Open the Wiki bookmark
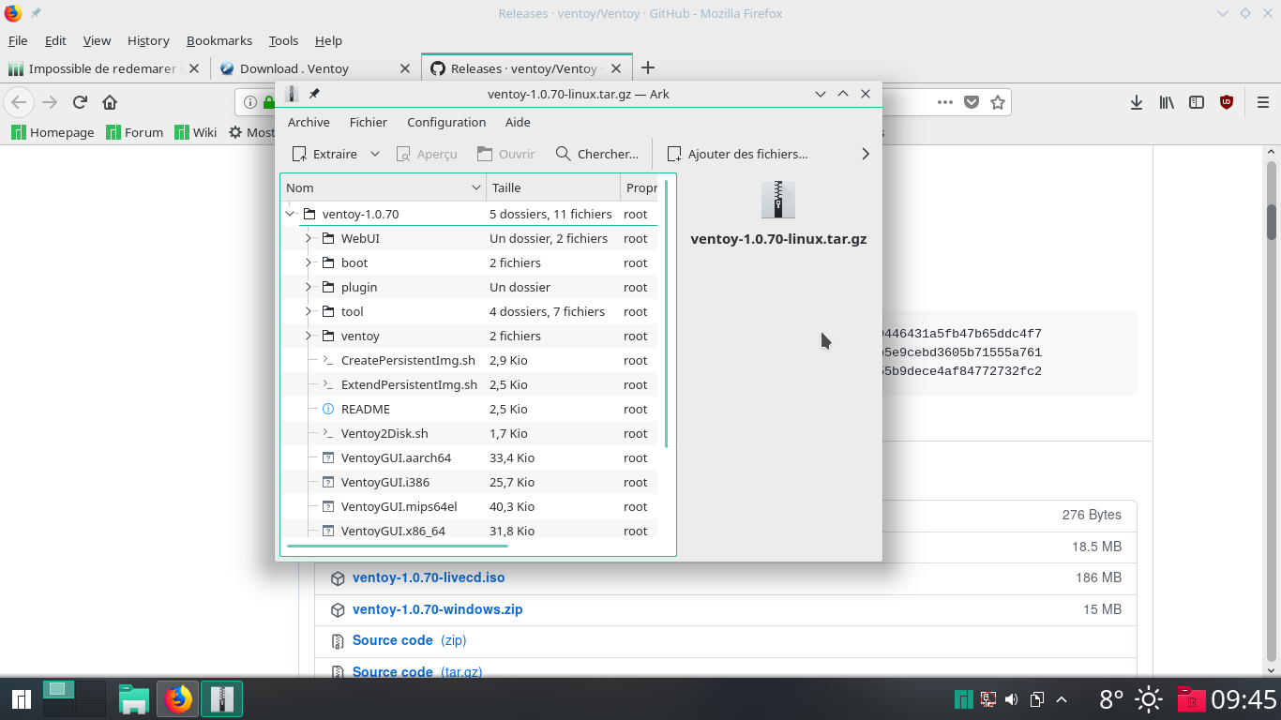This screenshot has width=1281, height=720. point(196,132)
